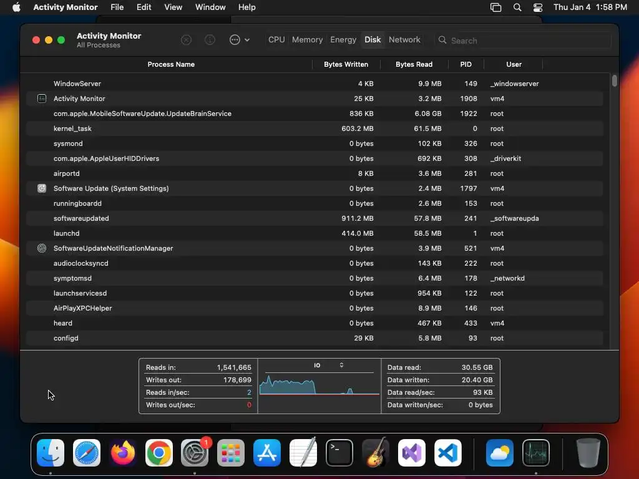Open Visual Studio from the Dock
639x479 pixels.
coord(412,453)
